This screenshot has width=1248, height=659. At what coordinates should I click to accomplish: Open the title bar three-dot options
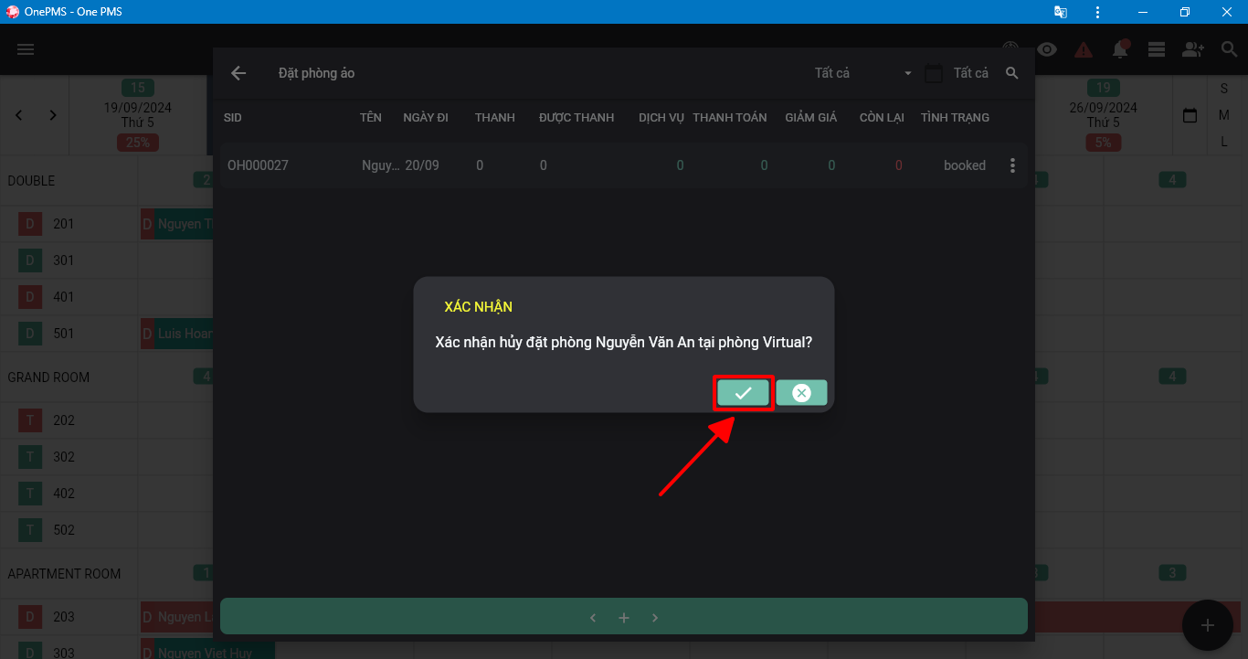(x=1097, y=12)
